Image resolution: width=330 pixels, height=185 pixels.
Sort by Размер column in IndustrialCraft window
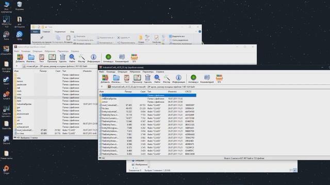[128, 91]
